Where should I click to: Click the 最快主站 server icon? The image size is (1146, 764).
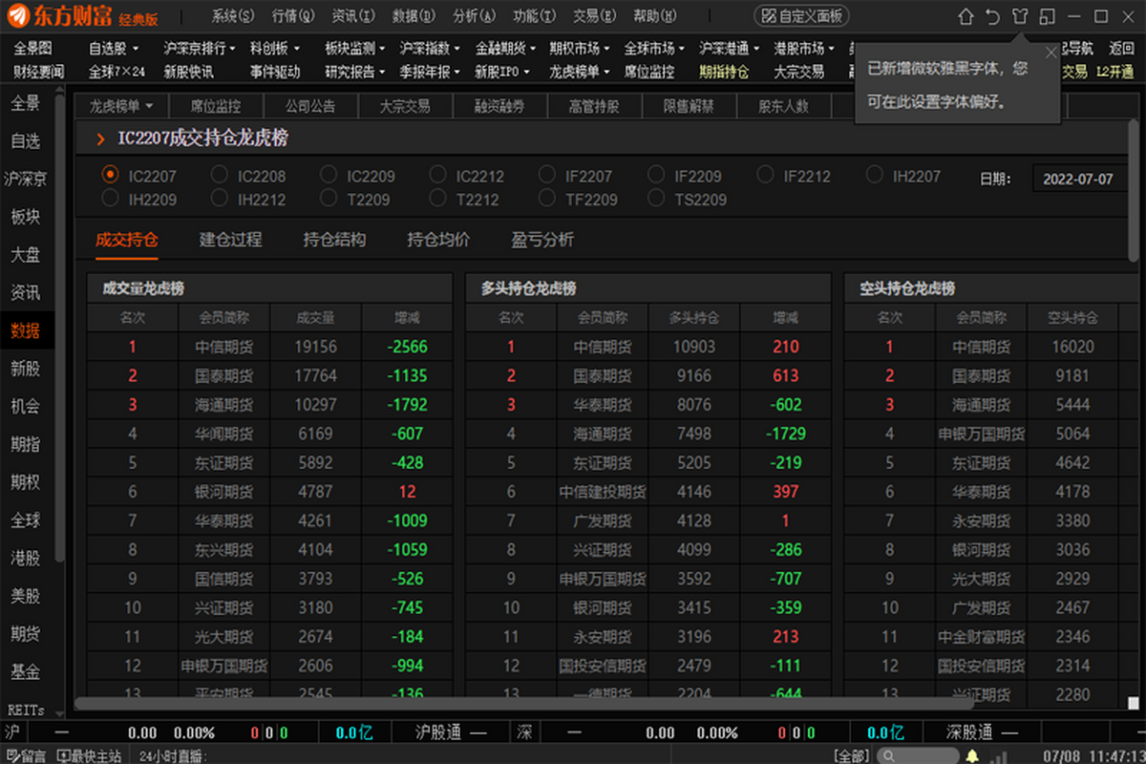click(90, 756)
